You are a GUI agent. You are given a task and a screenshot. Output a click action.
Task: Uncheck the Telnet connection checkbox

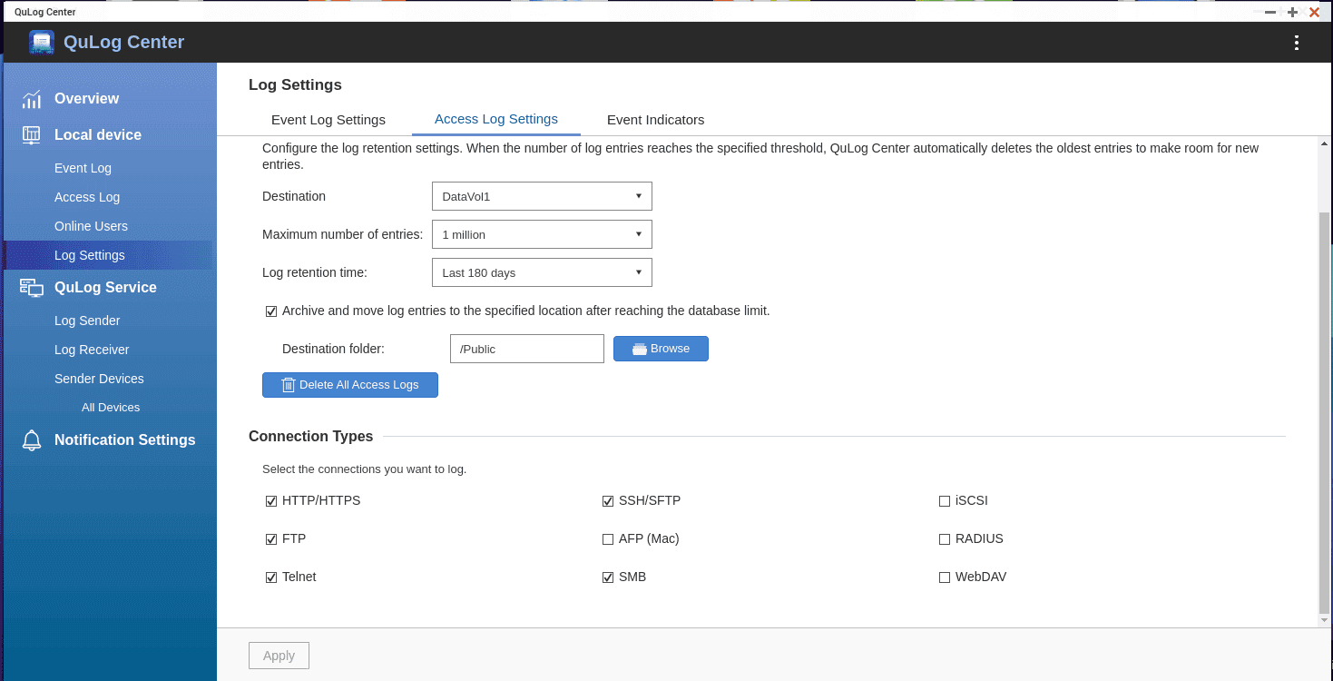tap(271, 577)
